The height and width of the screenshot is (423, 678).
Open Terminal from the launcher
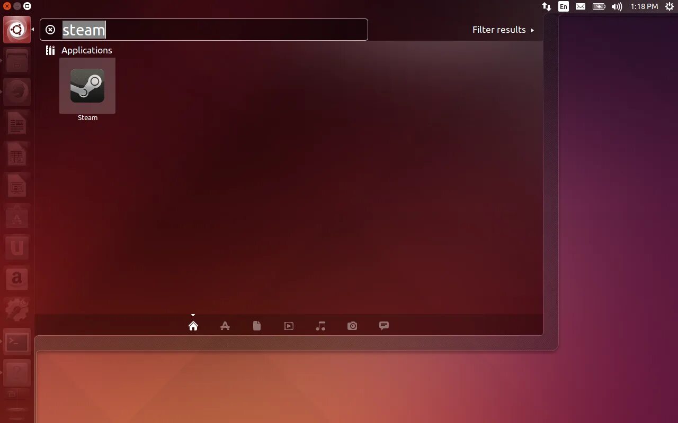coord(17,342)
